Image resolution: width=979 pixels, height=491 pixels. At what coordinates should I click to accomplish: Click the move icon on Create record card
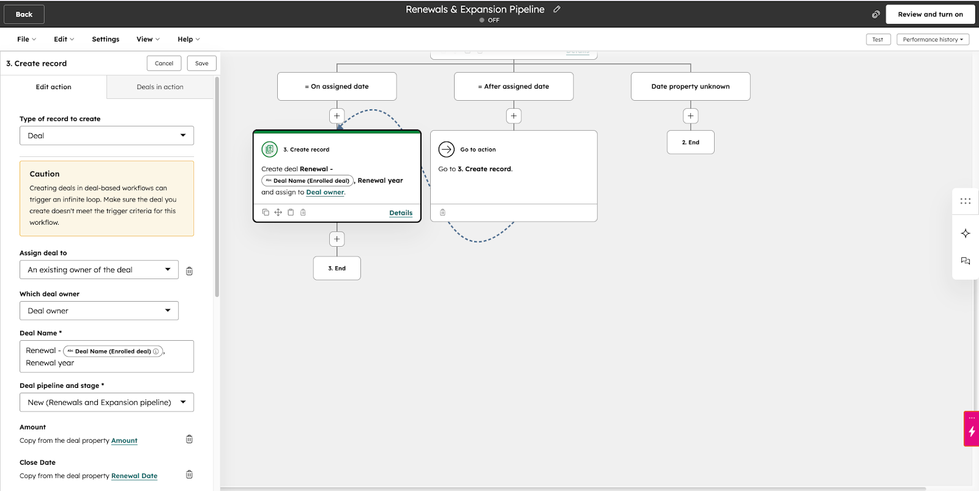(278, 213)
